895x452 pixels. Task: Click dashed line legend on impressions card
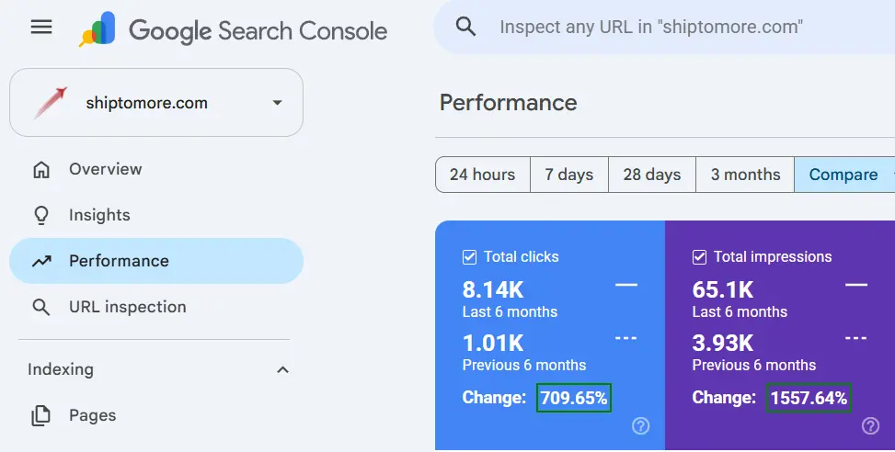tap(855, 338)
